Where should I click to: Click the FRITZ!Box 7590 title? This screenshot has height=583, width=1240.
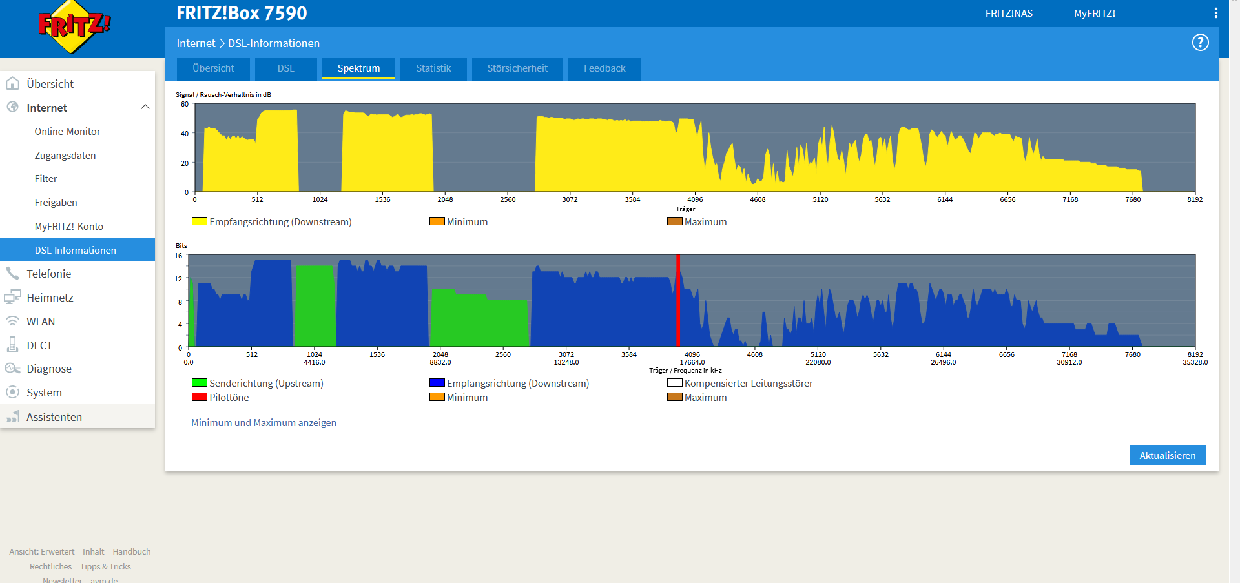242,13
